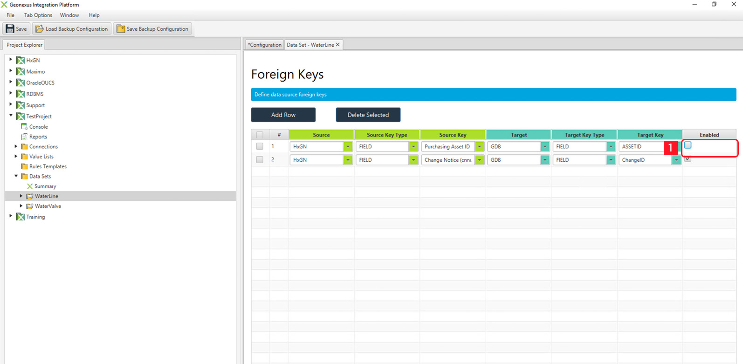Open the File menu
The height and width of the screenshot is (364, 743).
10,15
